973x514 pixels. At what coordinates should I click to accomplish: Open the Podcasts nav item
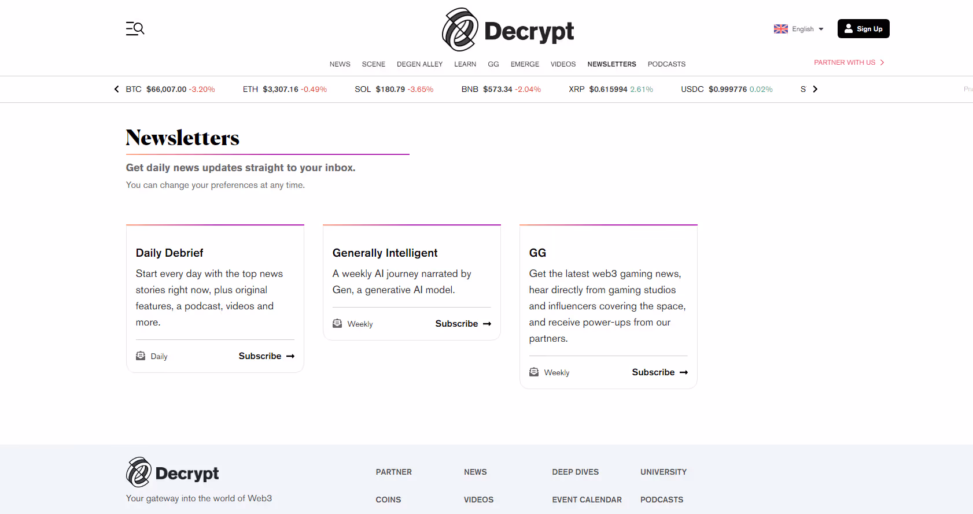pyautogui.click(x=666, y=64)
